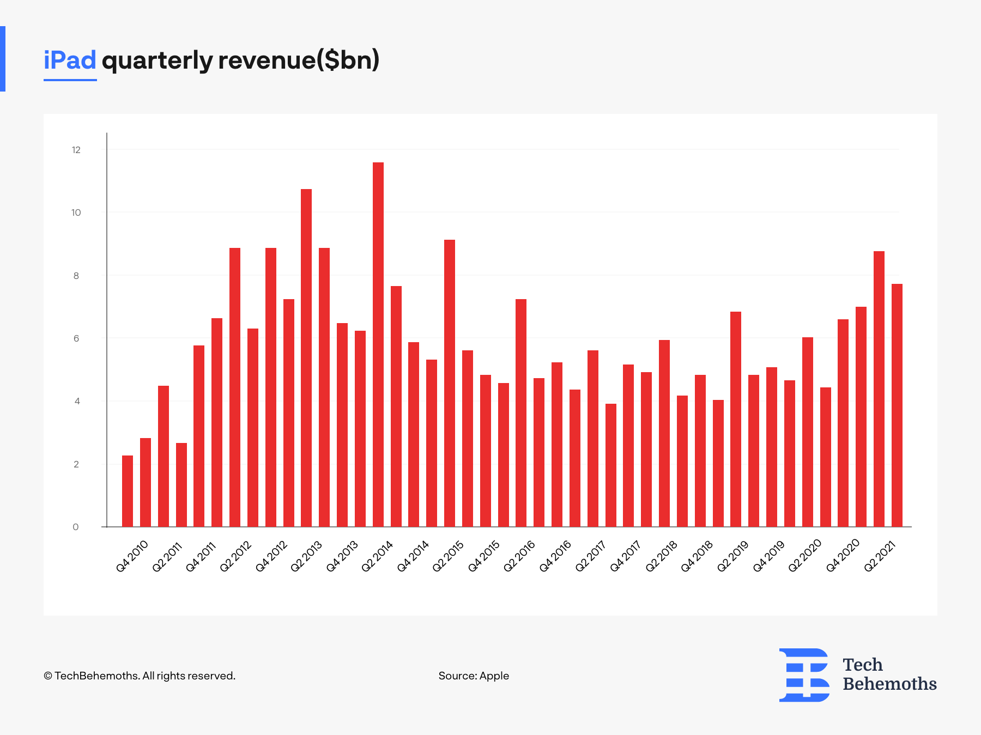The height and width of the screenshot is (735, 981).
Task: Click the Q2 2021 x-axis label
Action: coord(880,556)
